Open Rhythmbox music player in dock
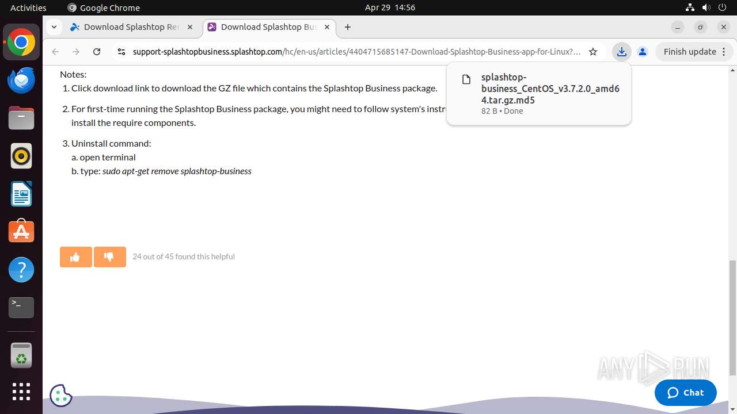 21,156
